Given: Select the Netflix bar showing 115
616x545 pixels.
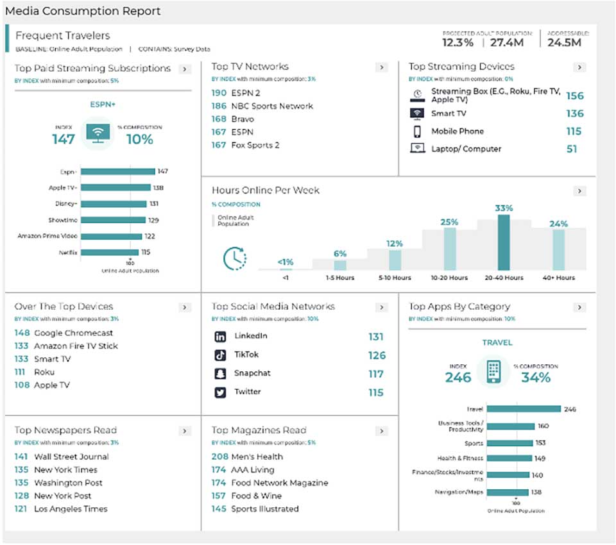Looking at the screenshot, I should (x=110, y=252).
